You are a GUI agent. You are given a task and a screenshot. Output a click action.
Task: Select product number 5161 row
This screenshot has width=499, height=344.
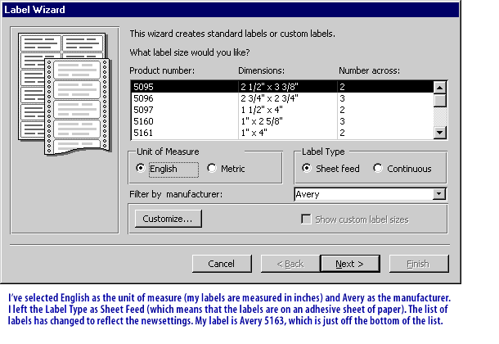click(282, 133)
